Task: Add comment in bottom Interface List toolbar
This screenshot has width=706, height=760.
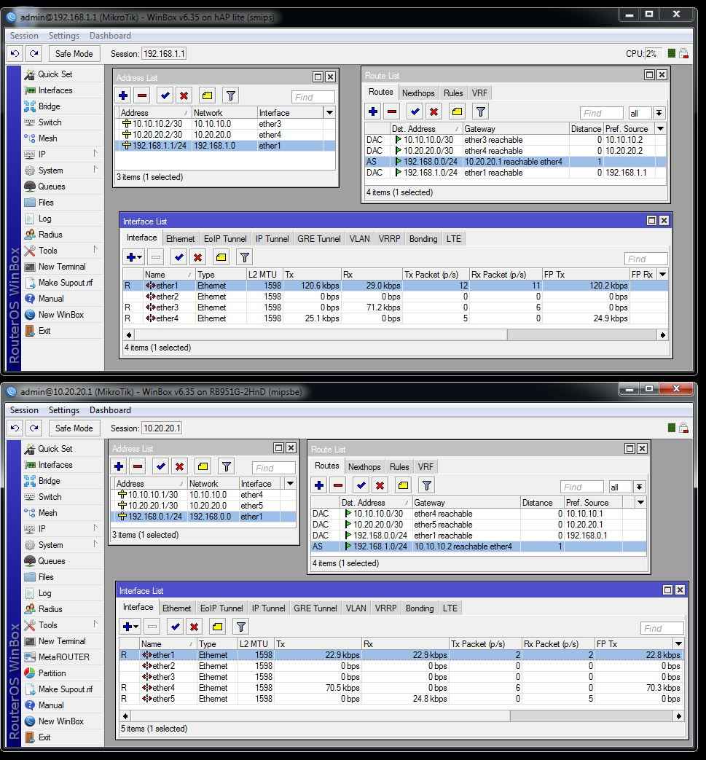Action: (x=218, y=626)
